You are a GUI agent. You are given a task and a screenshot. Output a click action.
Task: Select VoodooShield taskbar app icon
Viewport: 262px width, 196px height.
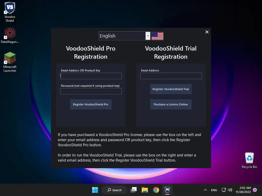pos(167,190)
